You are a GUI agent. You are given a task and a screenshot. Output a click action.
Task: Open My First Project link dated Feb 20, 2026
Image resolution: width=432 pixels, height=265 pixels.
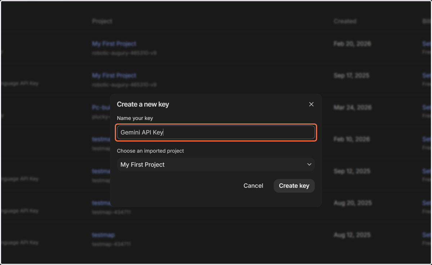pyautogui.click(x=114, y=44)
